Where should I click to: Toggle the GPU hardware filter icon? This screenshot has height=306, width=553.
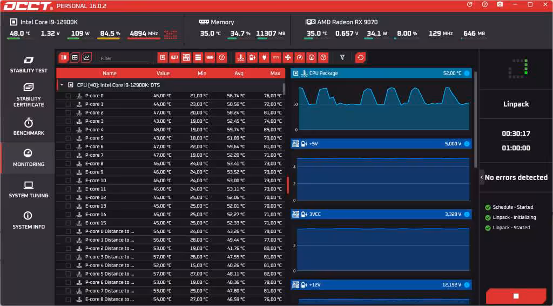point(174,57)
